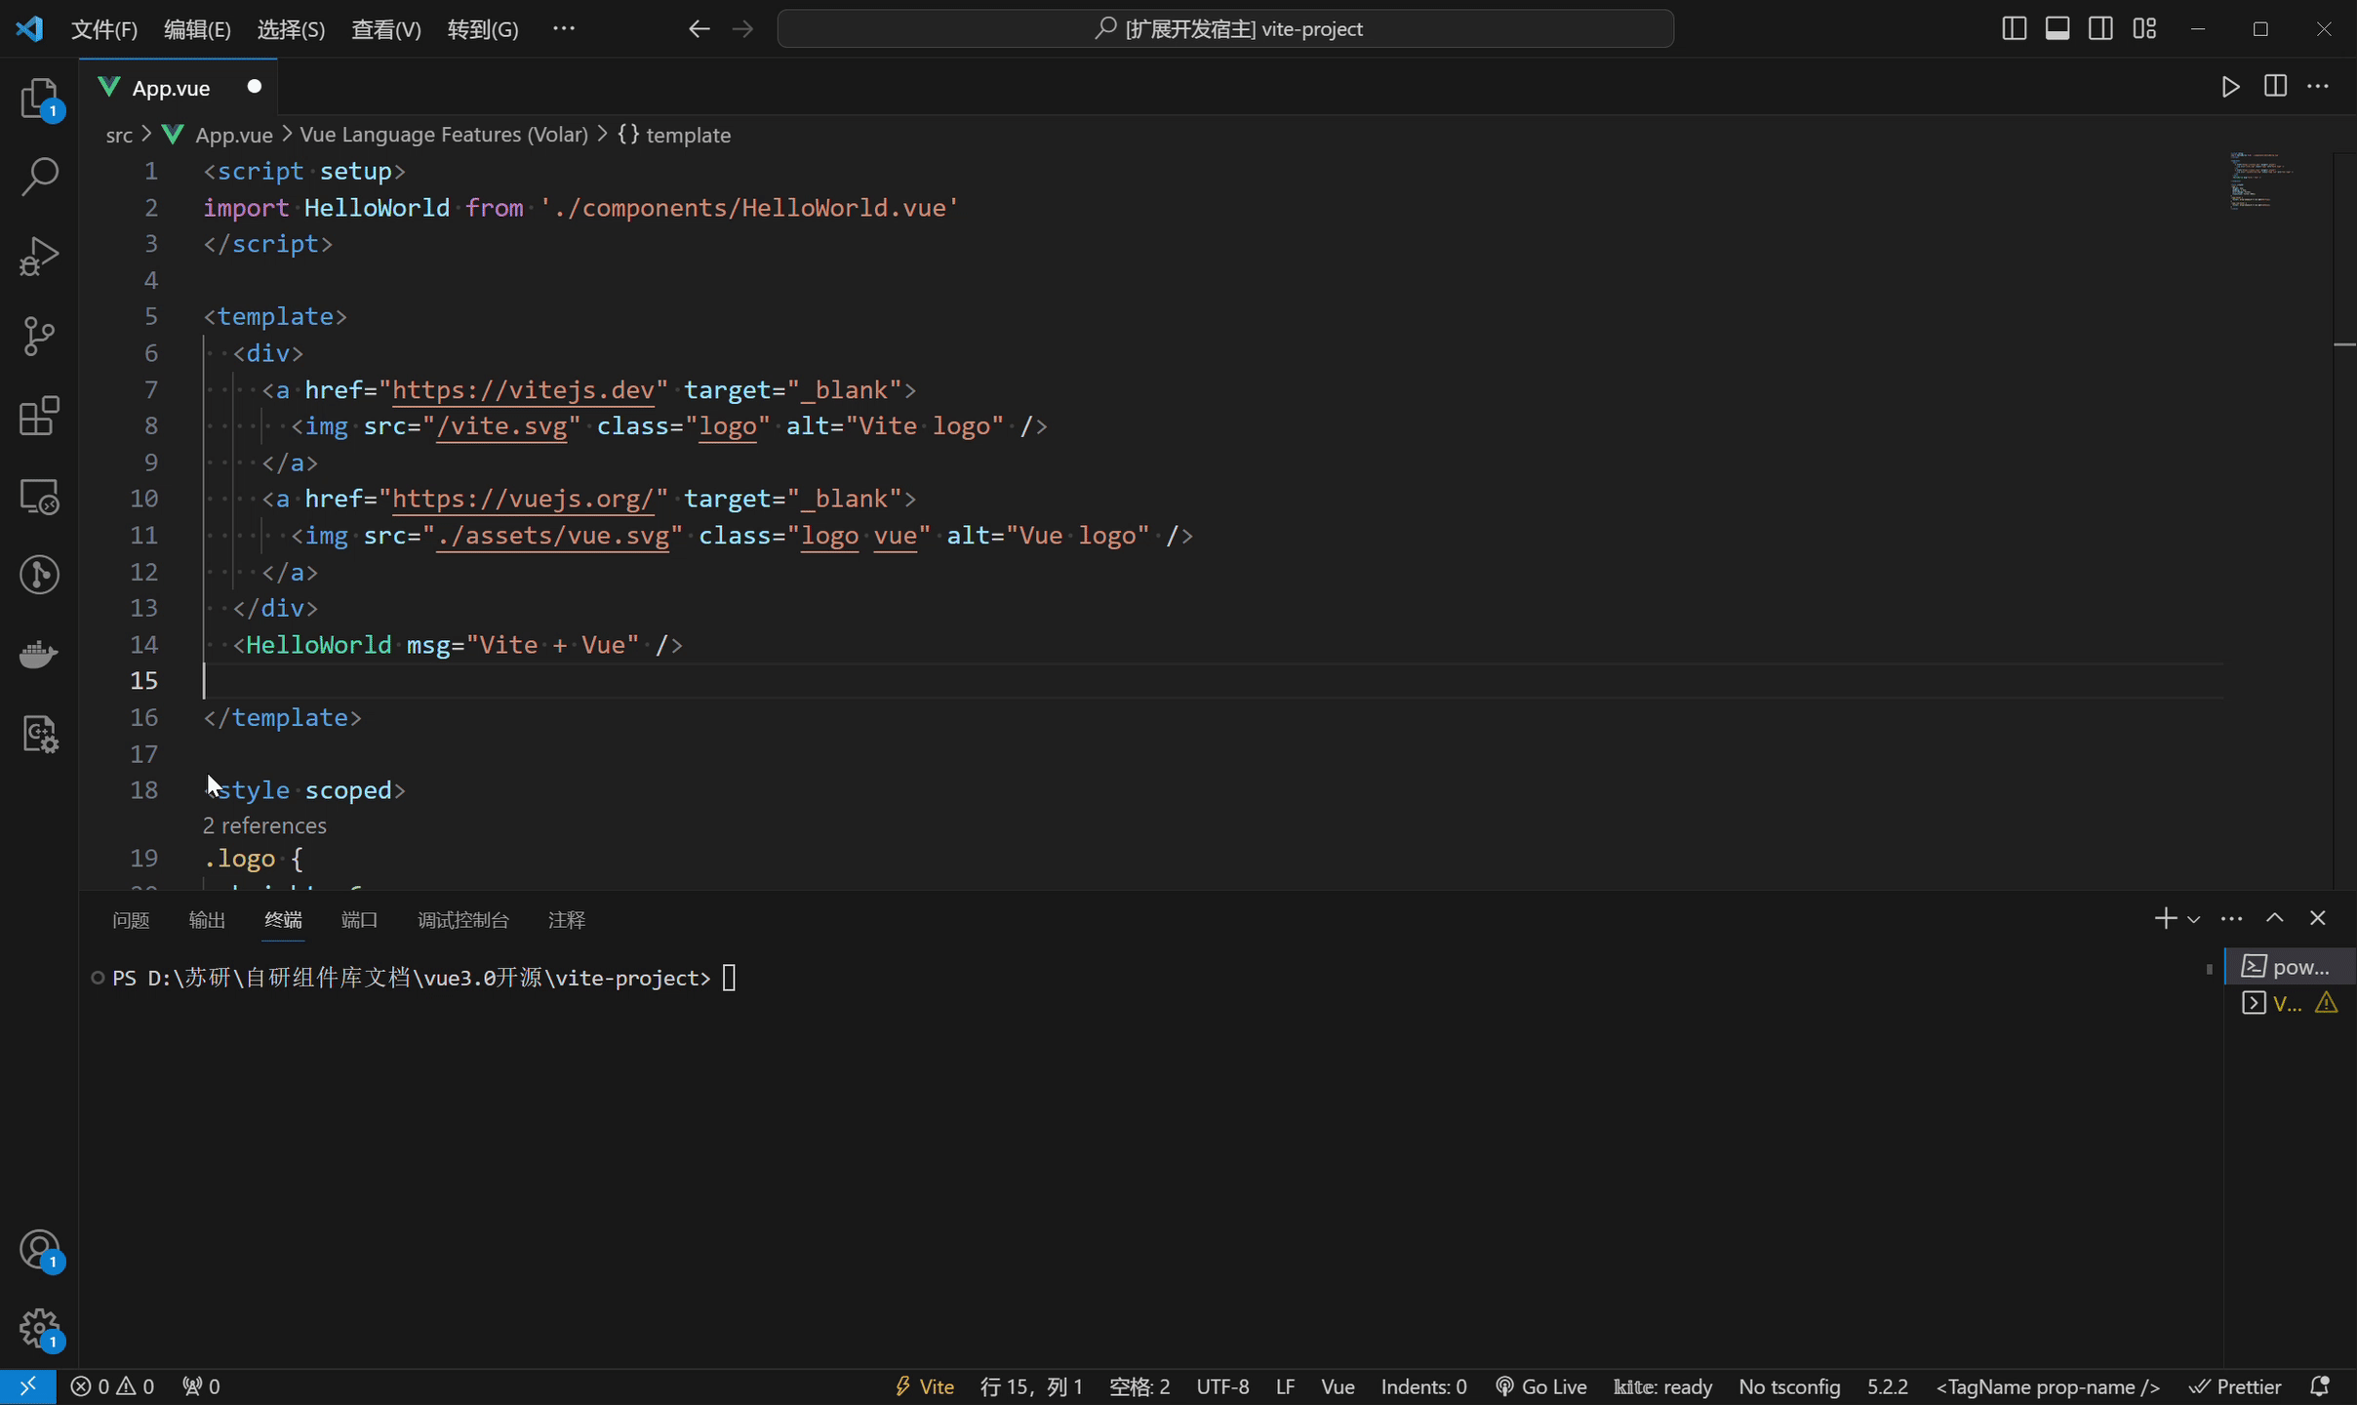Click the bottom activity bar extension icon above Accounts

point(39,735)
